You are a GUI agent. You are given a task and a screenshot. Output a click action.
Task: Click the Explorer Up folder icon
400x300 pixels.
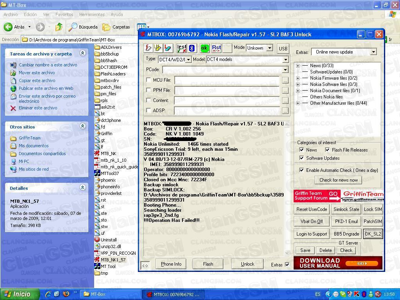pos(59,27)
